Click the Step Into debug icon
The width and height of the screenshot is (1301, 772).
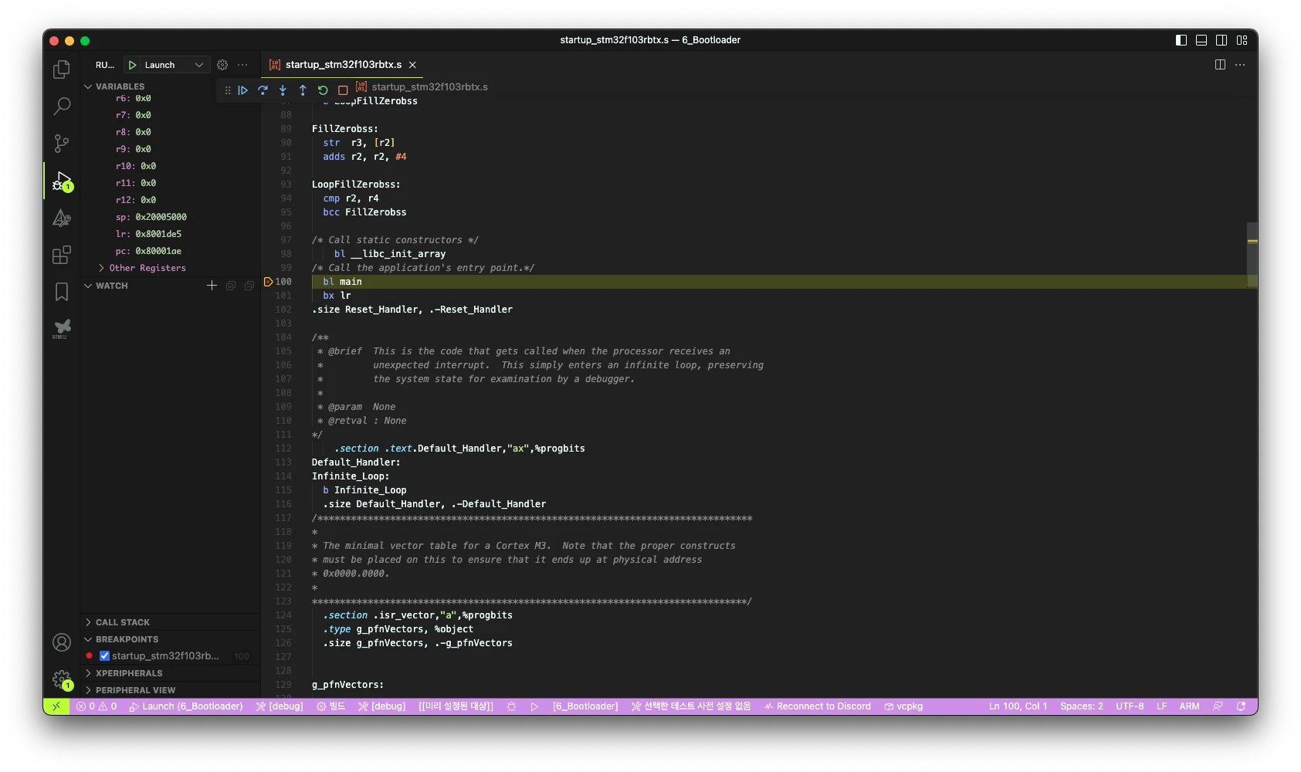(x=283, y=90)
